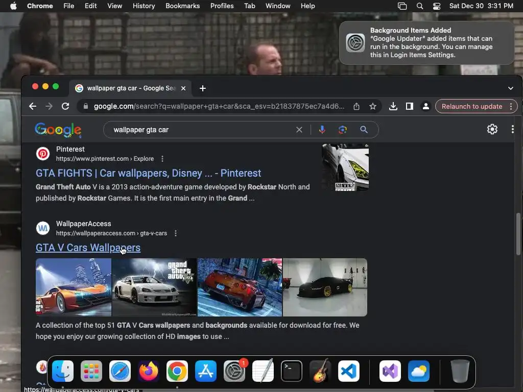This screenshot has width=523, height=392.
Task: Open App Store from the Dock
Action: (206, 371)
